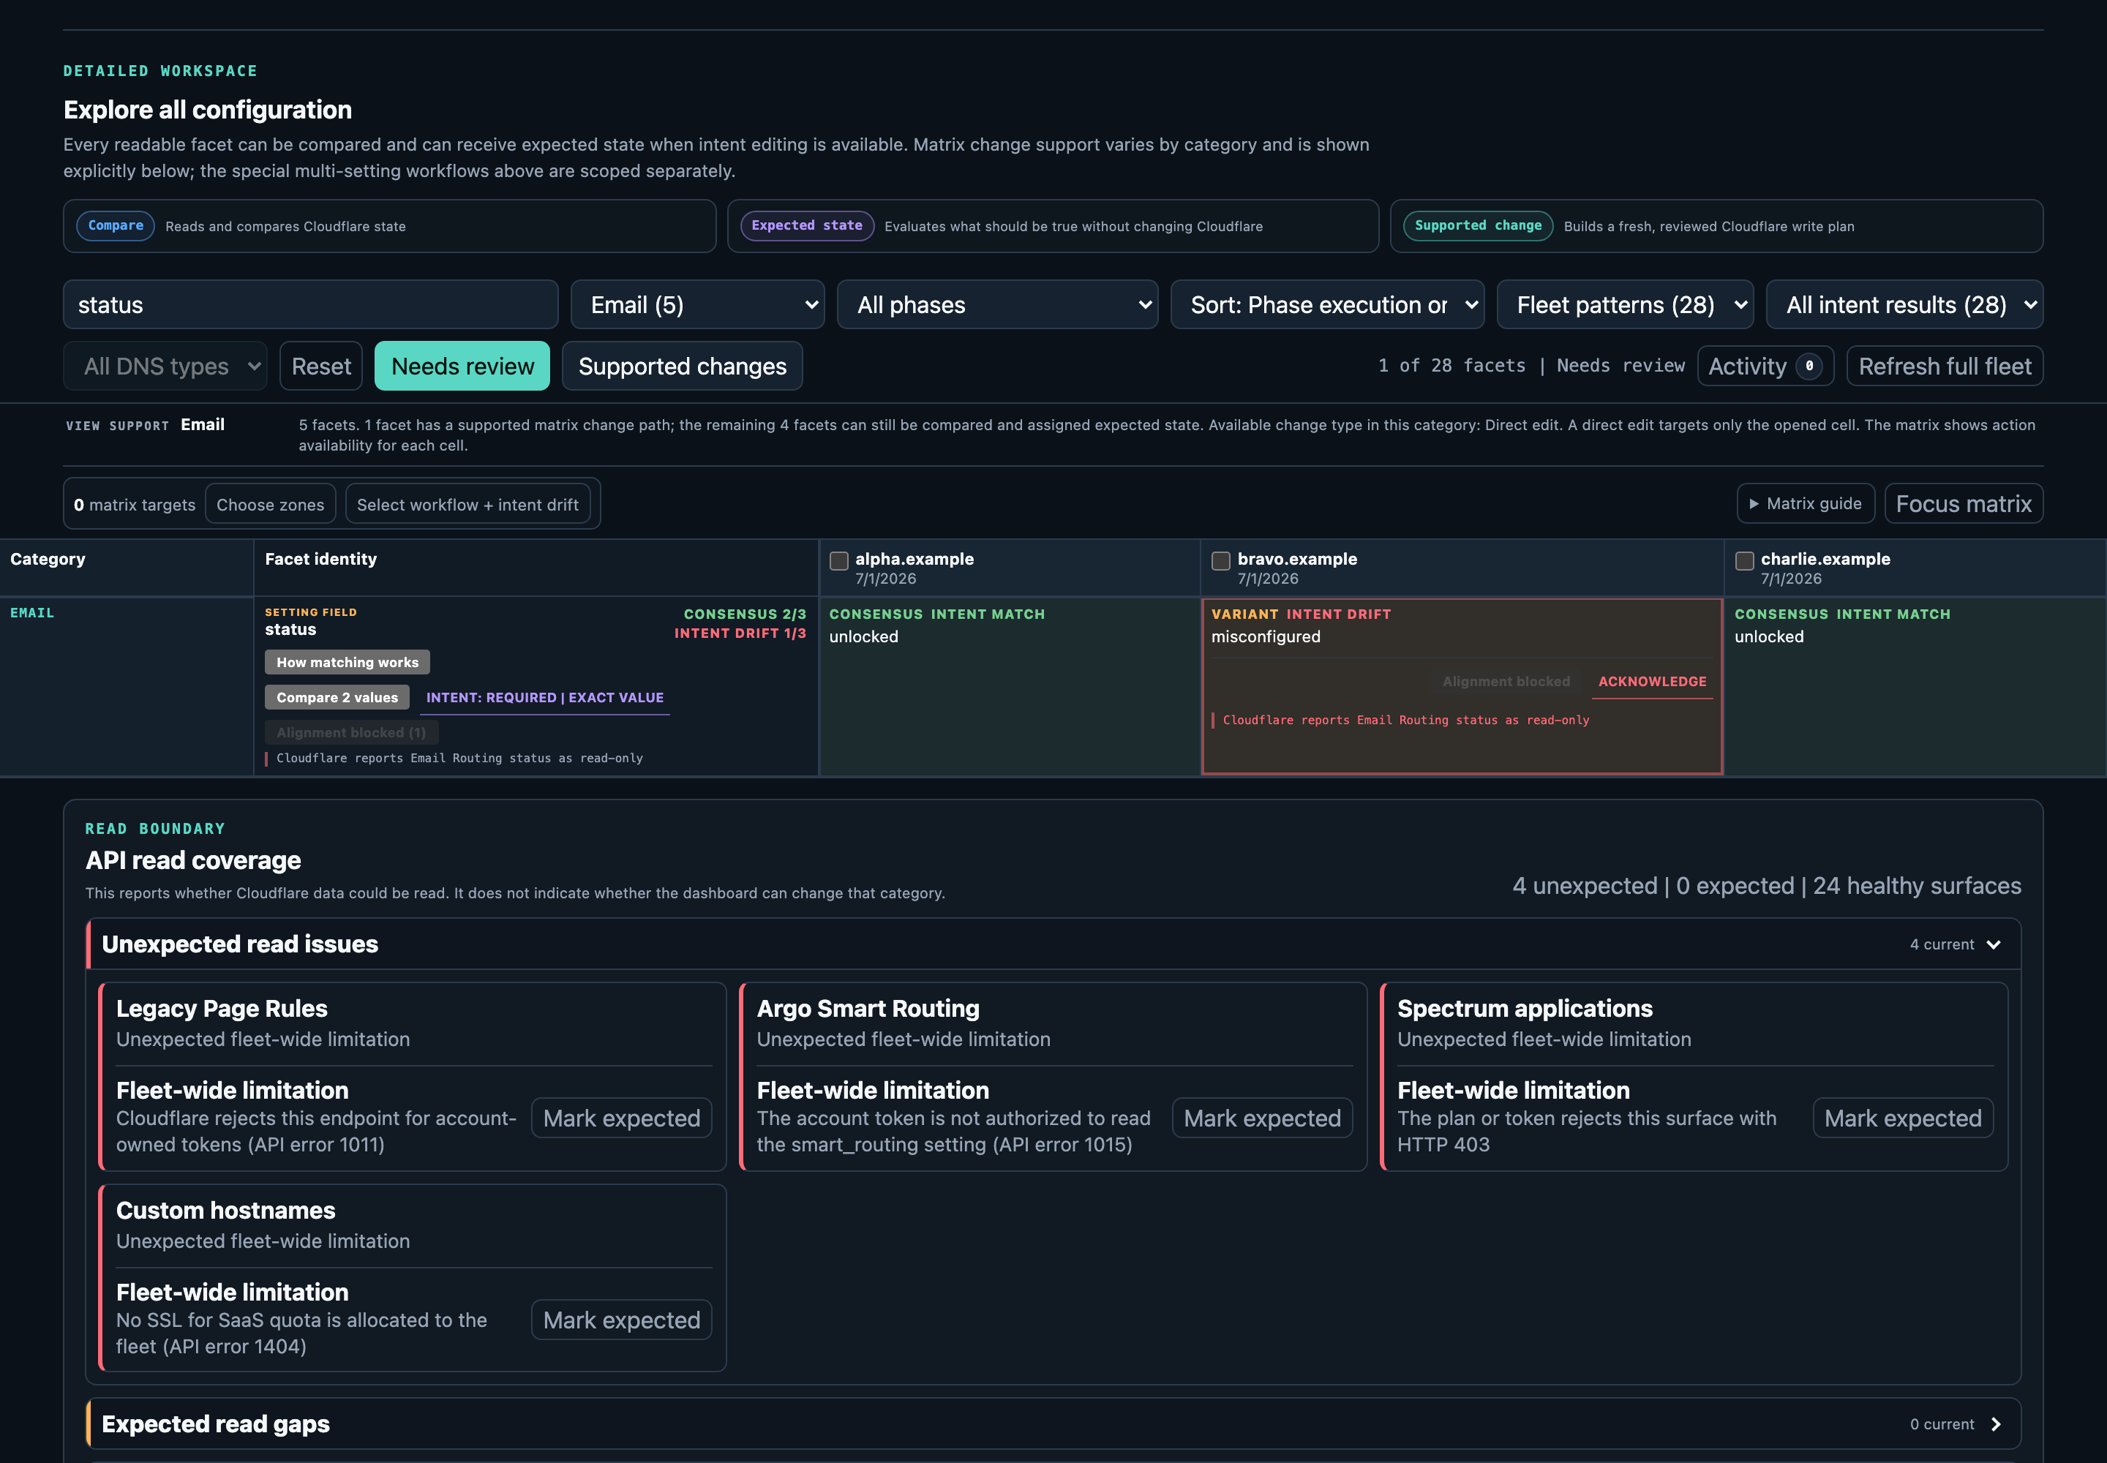Collapse the Unexpected read issues section chevron
This screenshot has width=2107, height=1463.
coord(1994,944)
